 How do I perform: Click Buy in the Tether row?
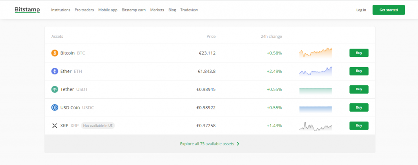[359, 89]
